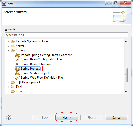The image size is (133, 126).
Task: Expand the SVN folder
Action: [8, 87]
